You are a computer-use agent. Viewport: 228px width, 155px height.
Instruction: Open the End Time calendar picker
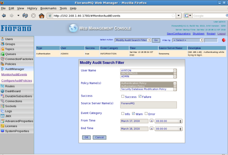(x=151, y=128)
